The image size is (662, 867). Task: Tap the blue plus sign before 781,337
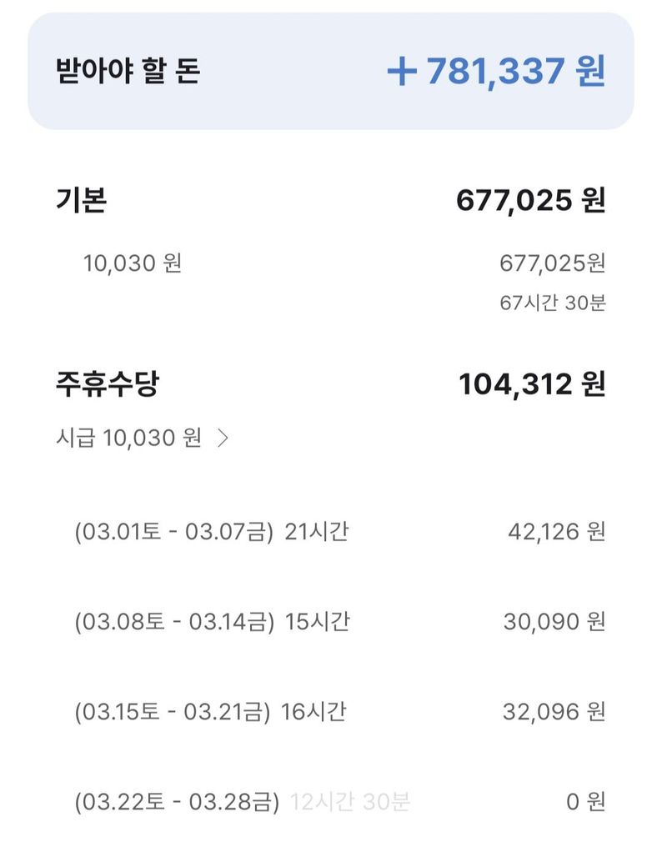pyautogui.click(x=402, y=72)
